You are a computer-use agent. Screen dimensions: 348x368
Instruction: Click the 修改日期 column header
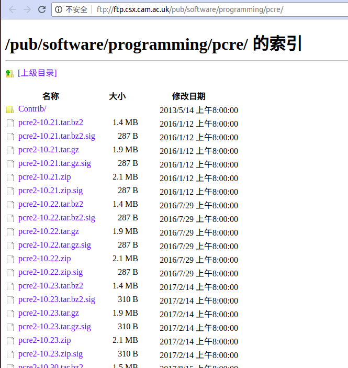(189, 96)
